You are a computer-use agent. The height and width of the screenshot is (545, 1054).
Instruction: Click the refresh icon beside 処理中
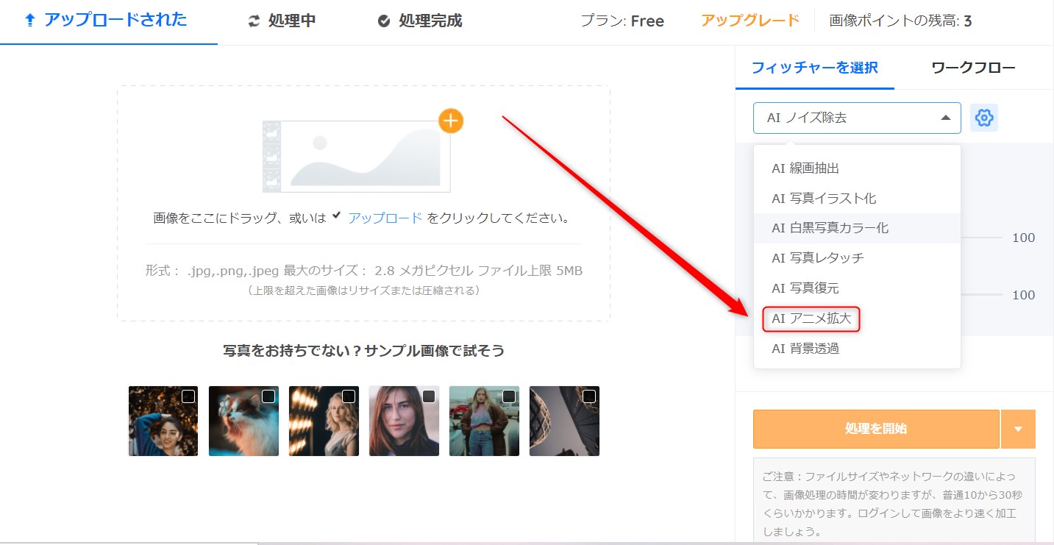(x=254, y=21)
